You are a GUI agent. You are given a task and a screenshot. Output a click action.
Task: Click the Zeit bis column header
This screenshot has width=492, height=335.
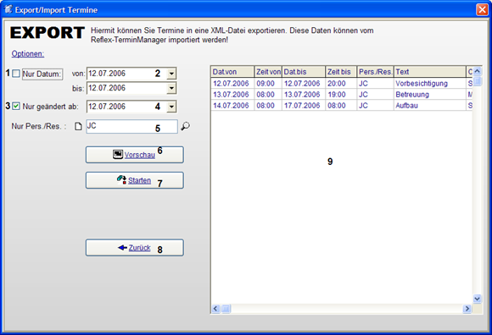coord(341,72)
